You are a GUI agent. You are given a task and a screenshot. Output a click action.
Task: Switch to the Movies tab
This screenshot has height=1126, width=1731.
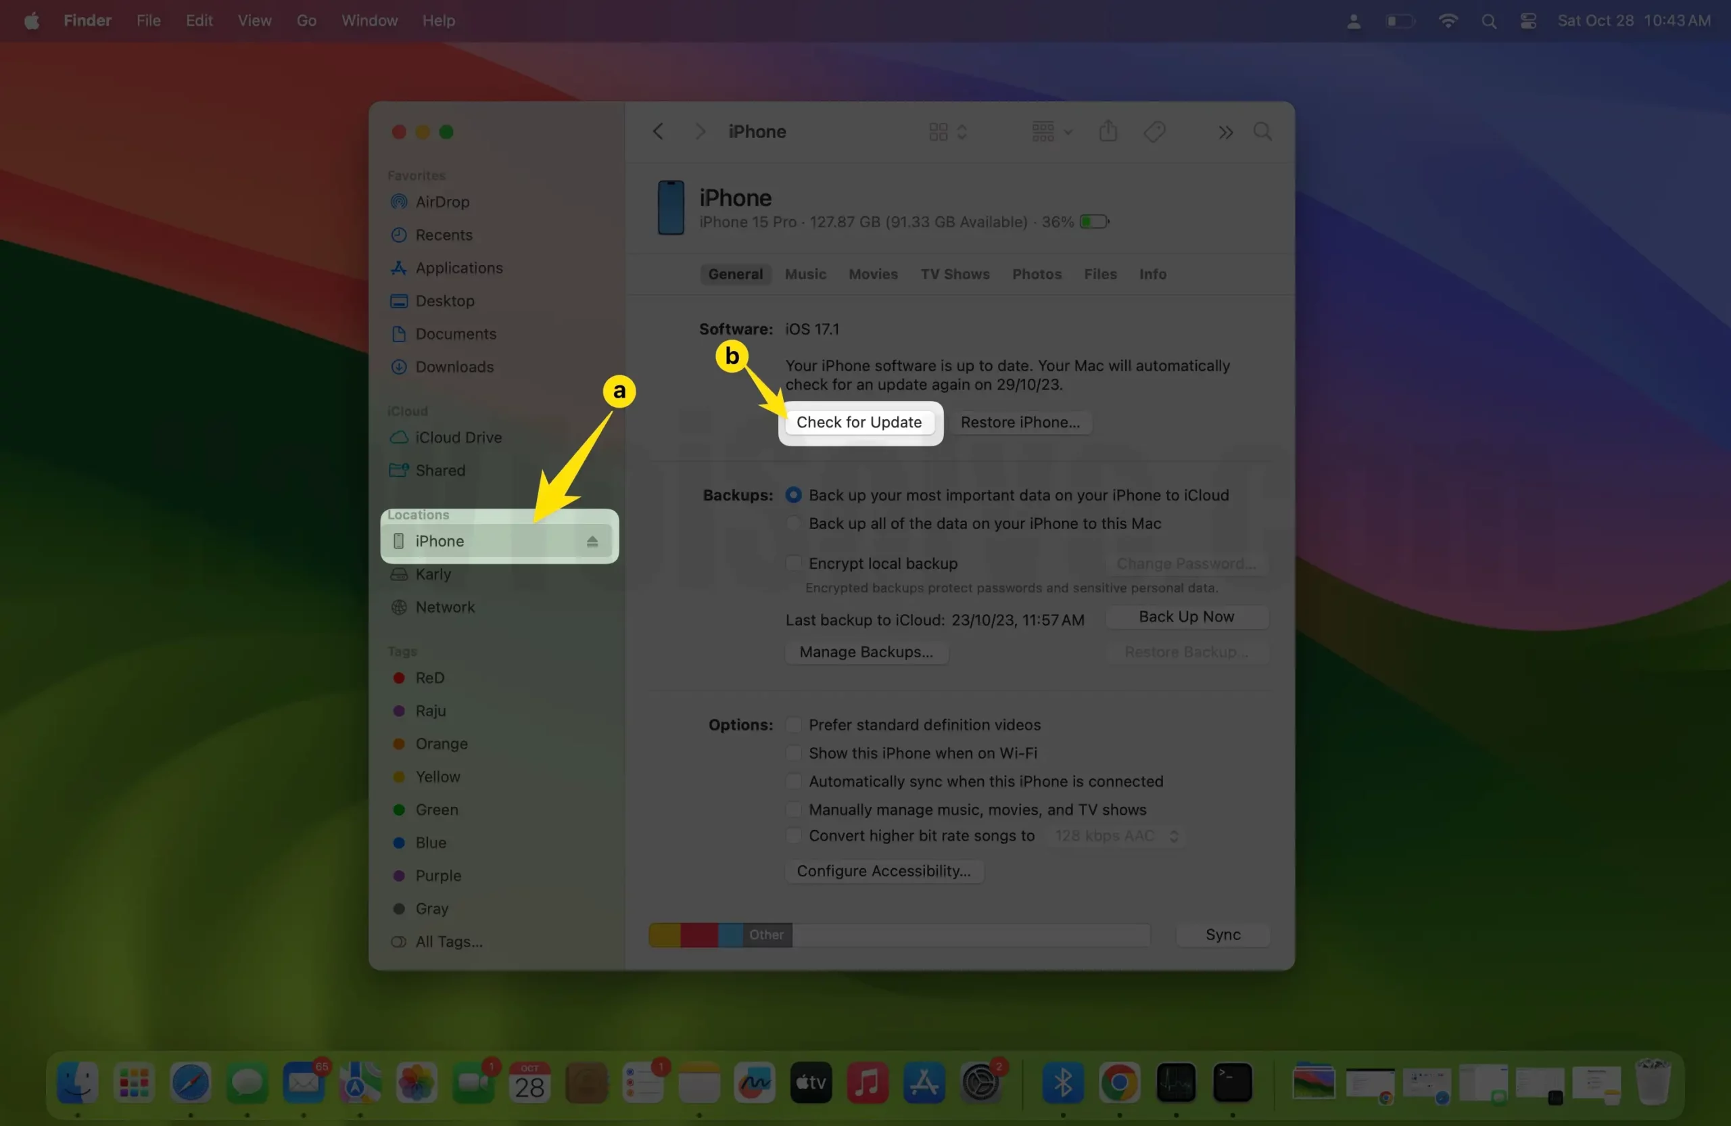(x=873, y=274)
